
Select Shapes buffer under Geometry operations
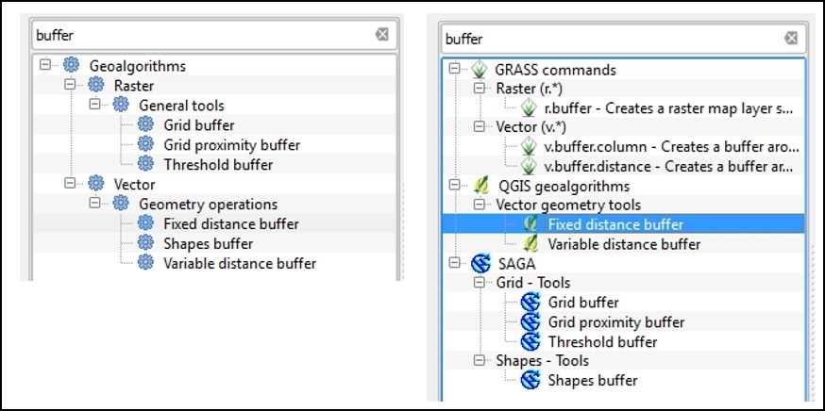(209, 244)
